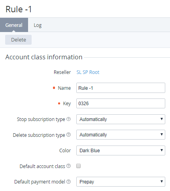Expand the Delete subscription type dropdown
This screenshot has height=191, width=170.
coord(121,134)
